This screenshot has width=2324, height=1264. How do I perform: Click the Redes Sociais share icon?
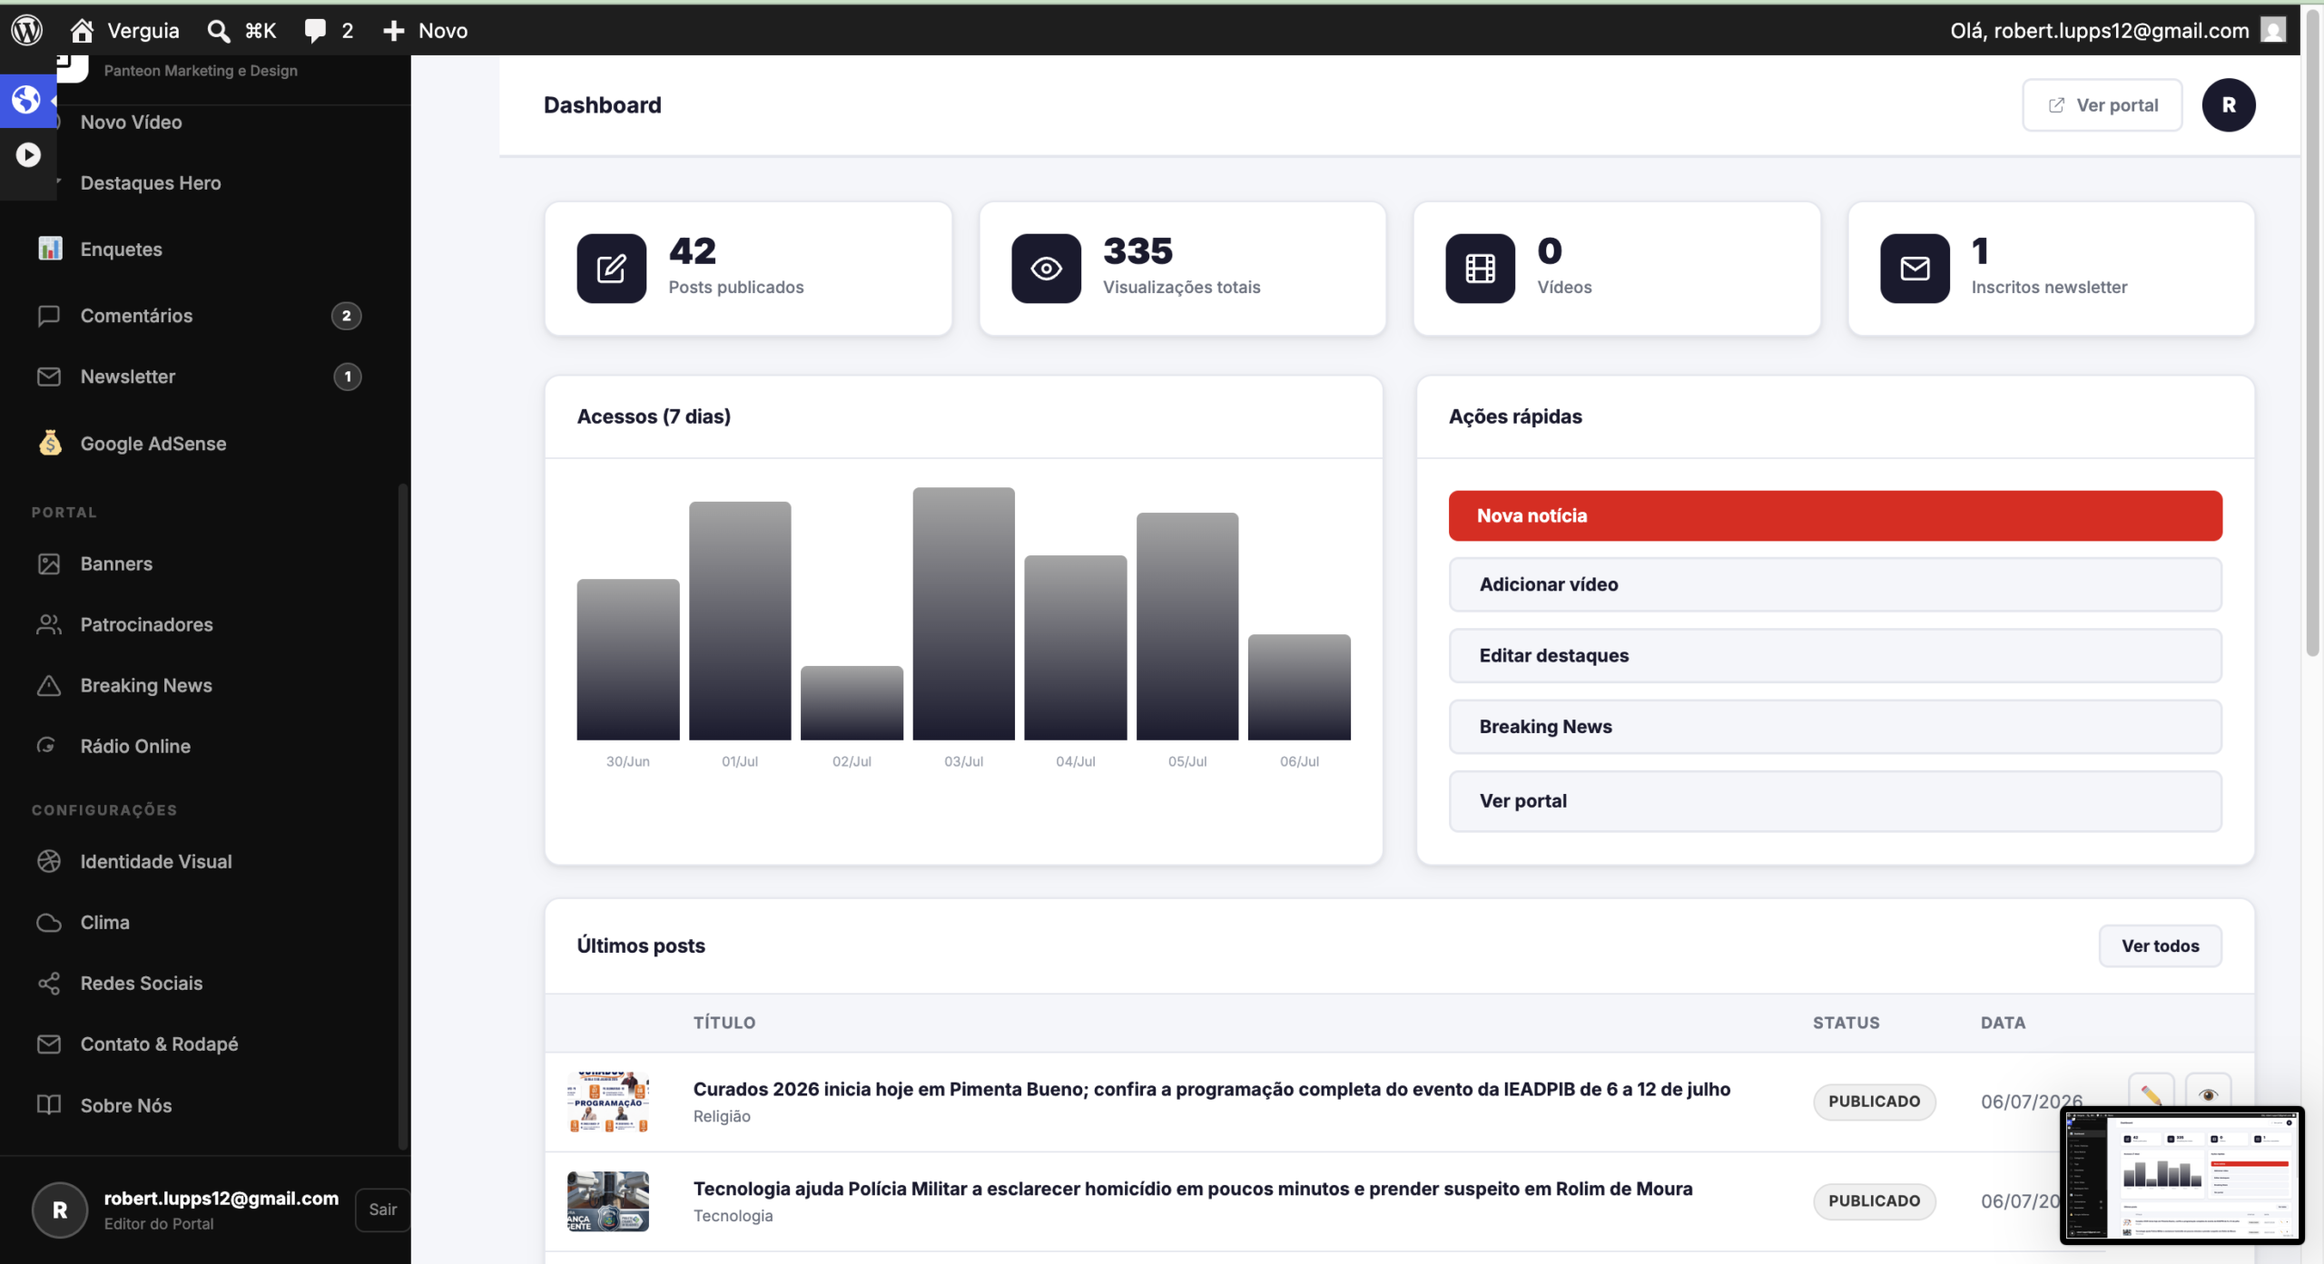click(x=49, y=983)
